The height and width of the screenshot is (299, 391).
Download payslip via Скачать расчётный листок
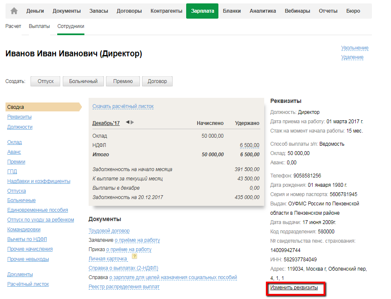pos(123,106)
